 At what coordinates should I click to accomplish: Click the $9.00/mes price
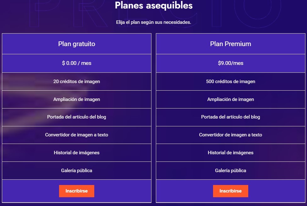coord(231,63)
